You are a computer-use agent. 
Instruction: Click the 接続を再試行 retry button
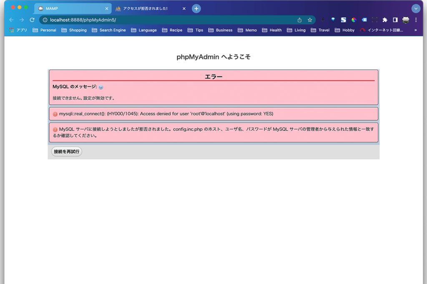[x=66, y=151]
